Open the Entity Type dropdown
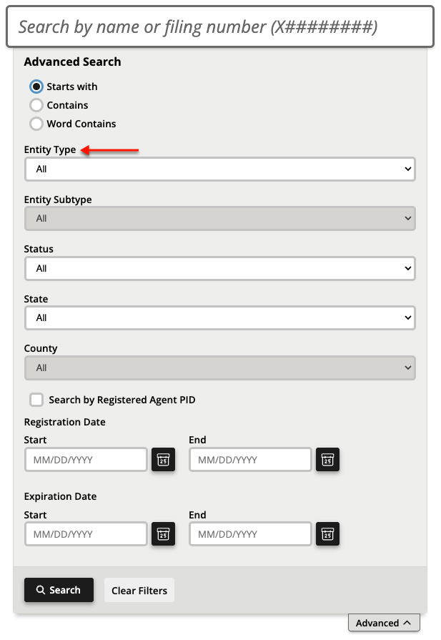The width and height of the screenshot is (441, 640). [220, 169]
